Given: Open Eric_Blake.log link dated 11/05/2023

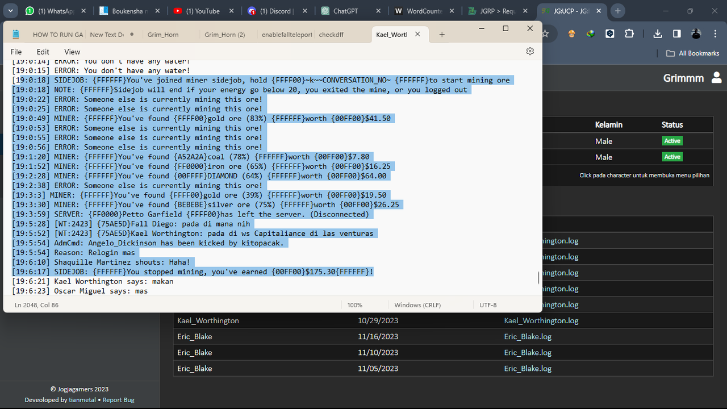Looking at the screenshot, I should pos(528,368).
